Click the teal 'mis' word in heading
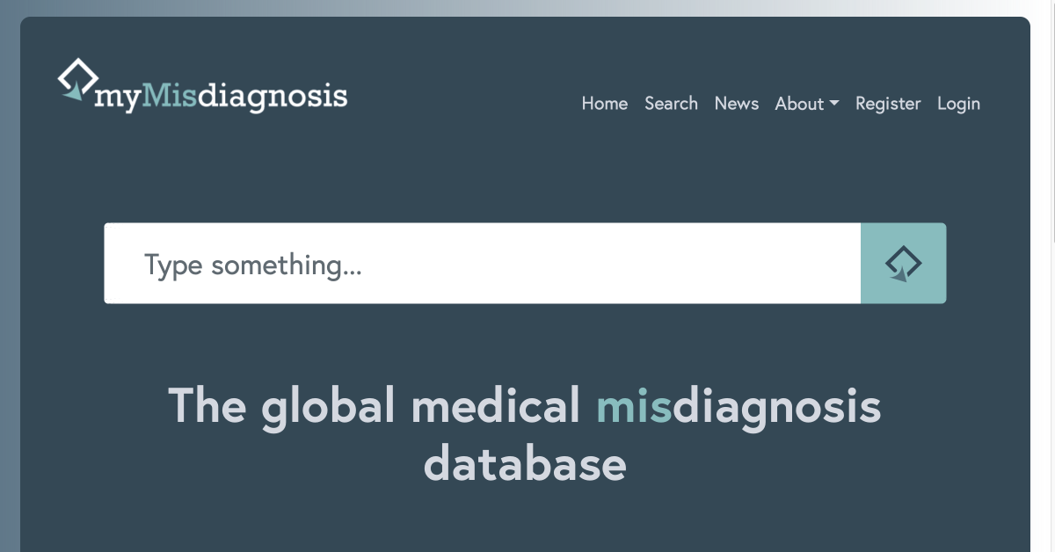 tap(633, 405)
